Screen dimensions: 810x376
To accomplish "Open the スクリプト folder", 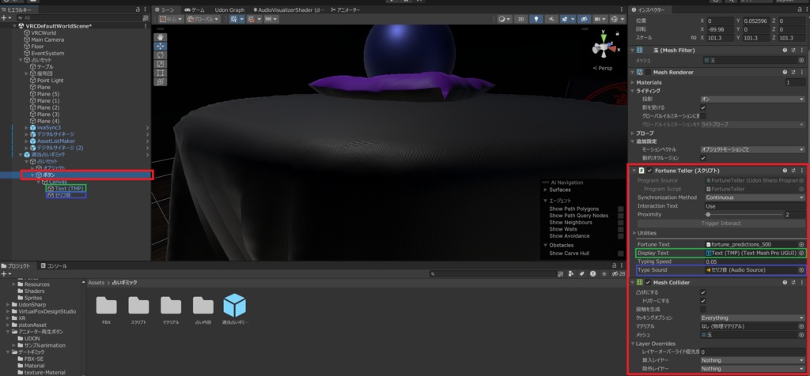I will pyautogui.click(x=138, y=310).
